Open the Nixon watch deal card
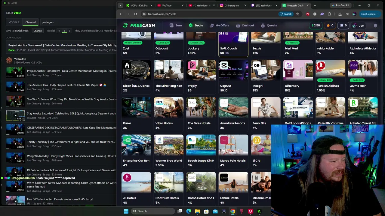This screenshot has width=385, height=216. (x=136, y=76)
